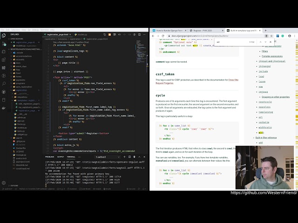Image resolution: width=298 pixels, height=223 pixels.
Task: Expand the fees folder
Action: (18, 70)
